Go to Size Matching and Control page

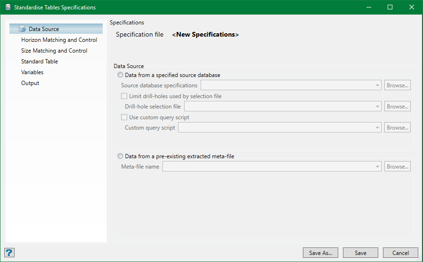coord(54,51)
